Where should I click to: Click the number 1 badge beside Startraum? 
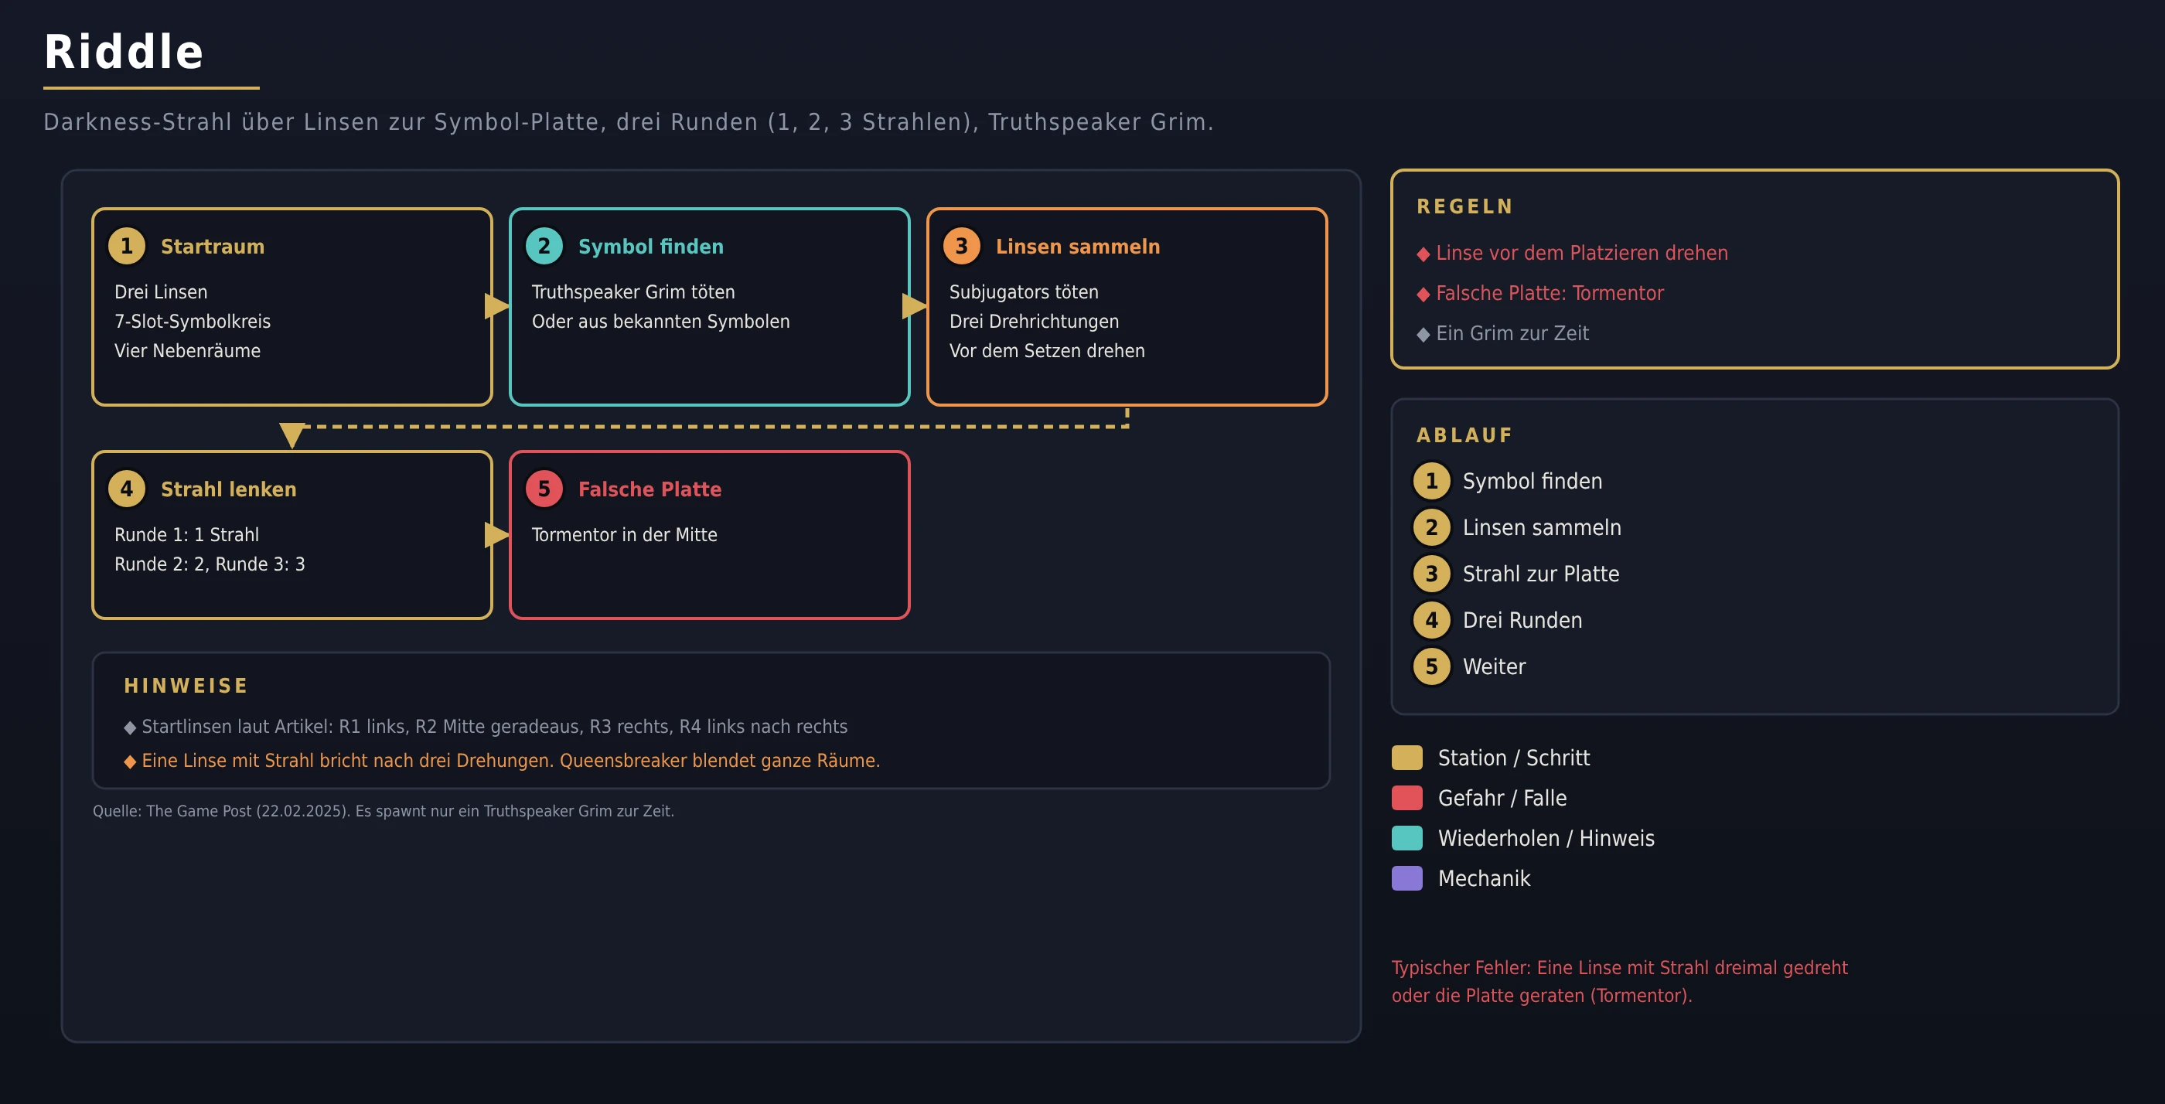coord(127,246)
